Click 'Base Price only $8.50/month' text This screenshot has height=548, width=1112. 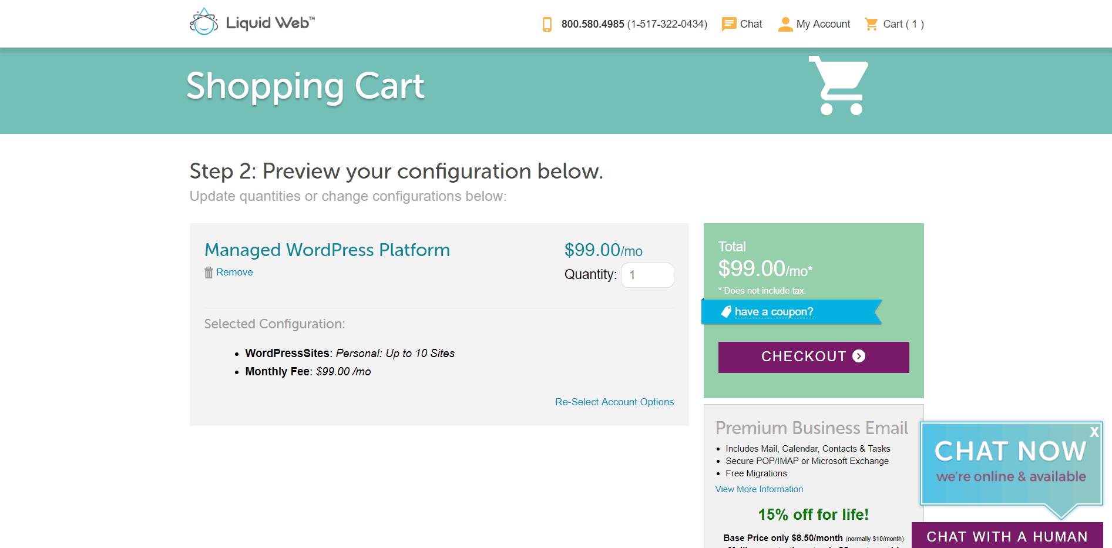(x=783, y=538)
